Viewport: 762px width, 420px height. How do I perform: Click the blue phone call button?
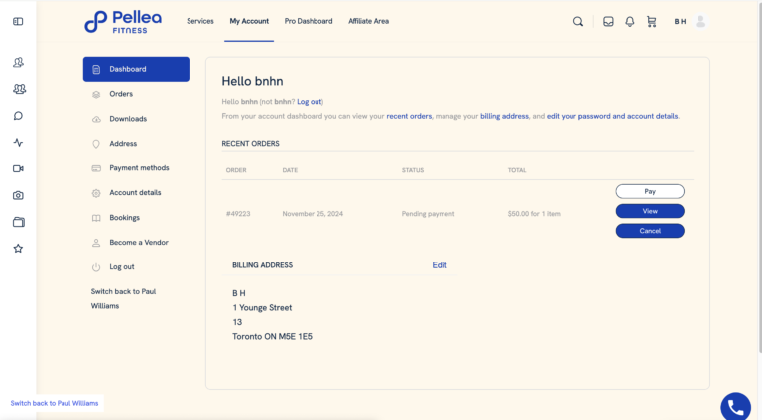pyautogui.click(x=736, y=407)
